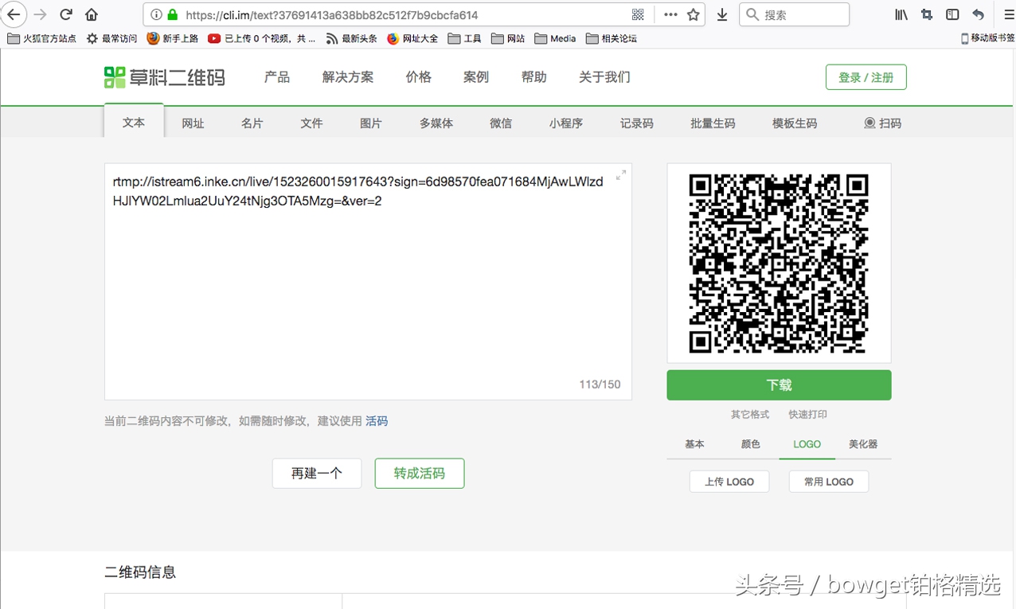Switch to the 美化器 tab
This screenshot has height=609, width=1016.
click(x=862, y=444)
